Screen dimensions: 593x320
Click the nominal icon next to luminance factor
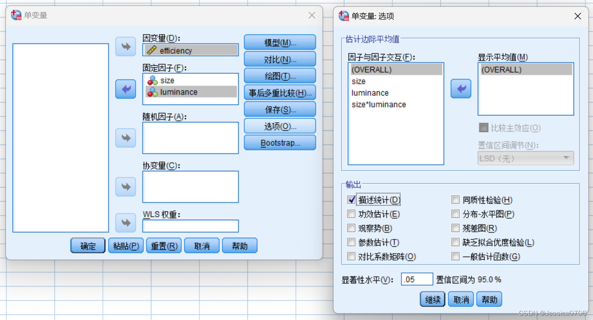click(152, 92)
